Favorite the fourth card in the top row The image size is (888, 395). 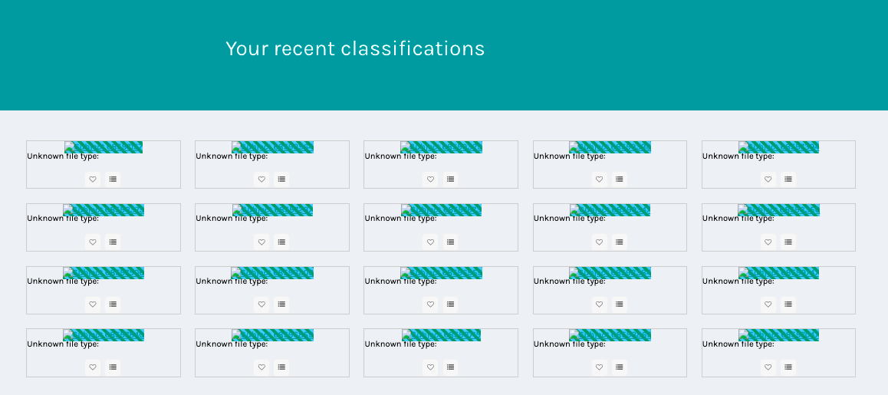599,179
